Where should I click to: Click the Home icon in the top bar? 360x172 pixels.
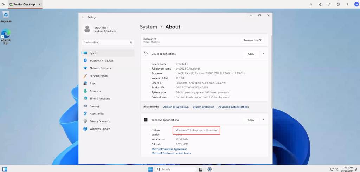[x=3, y=4]
